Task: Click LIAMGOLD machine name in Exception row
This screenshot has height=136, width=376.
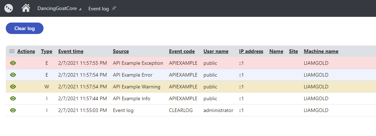Action: [316, 63]
